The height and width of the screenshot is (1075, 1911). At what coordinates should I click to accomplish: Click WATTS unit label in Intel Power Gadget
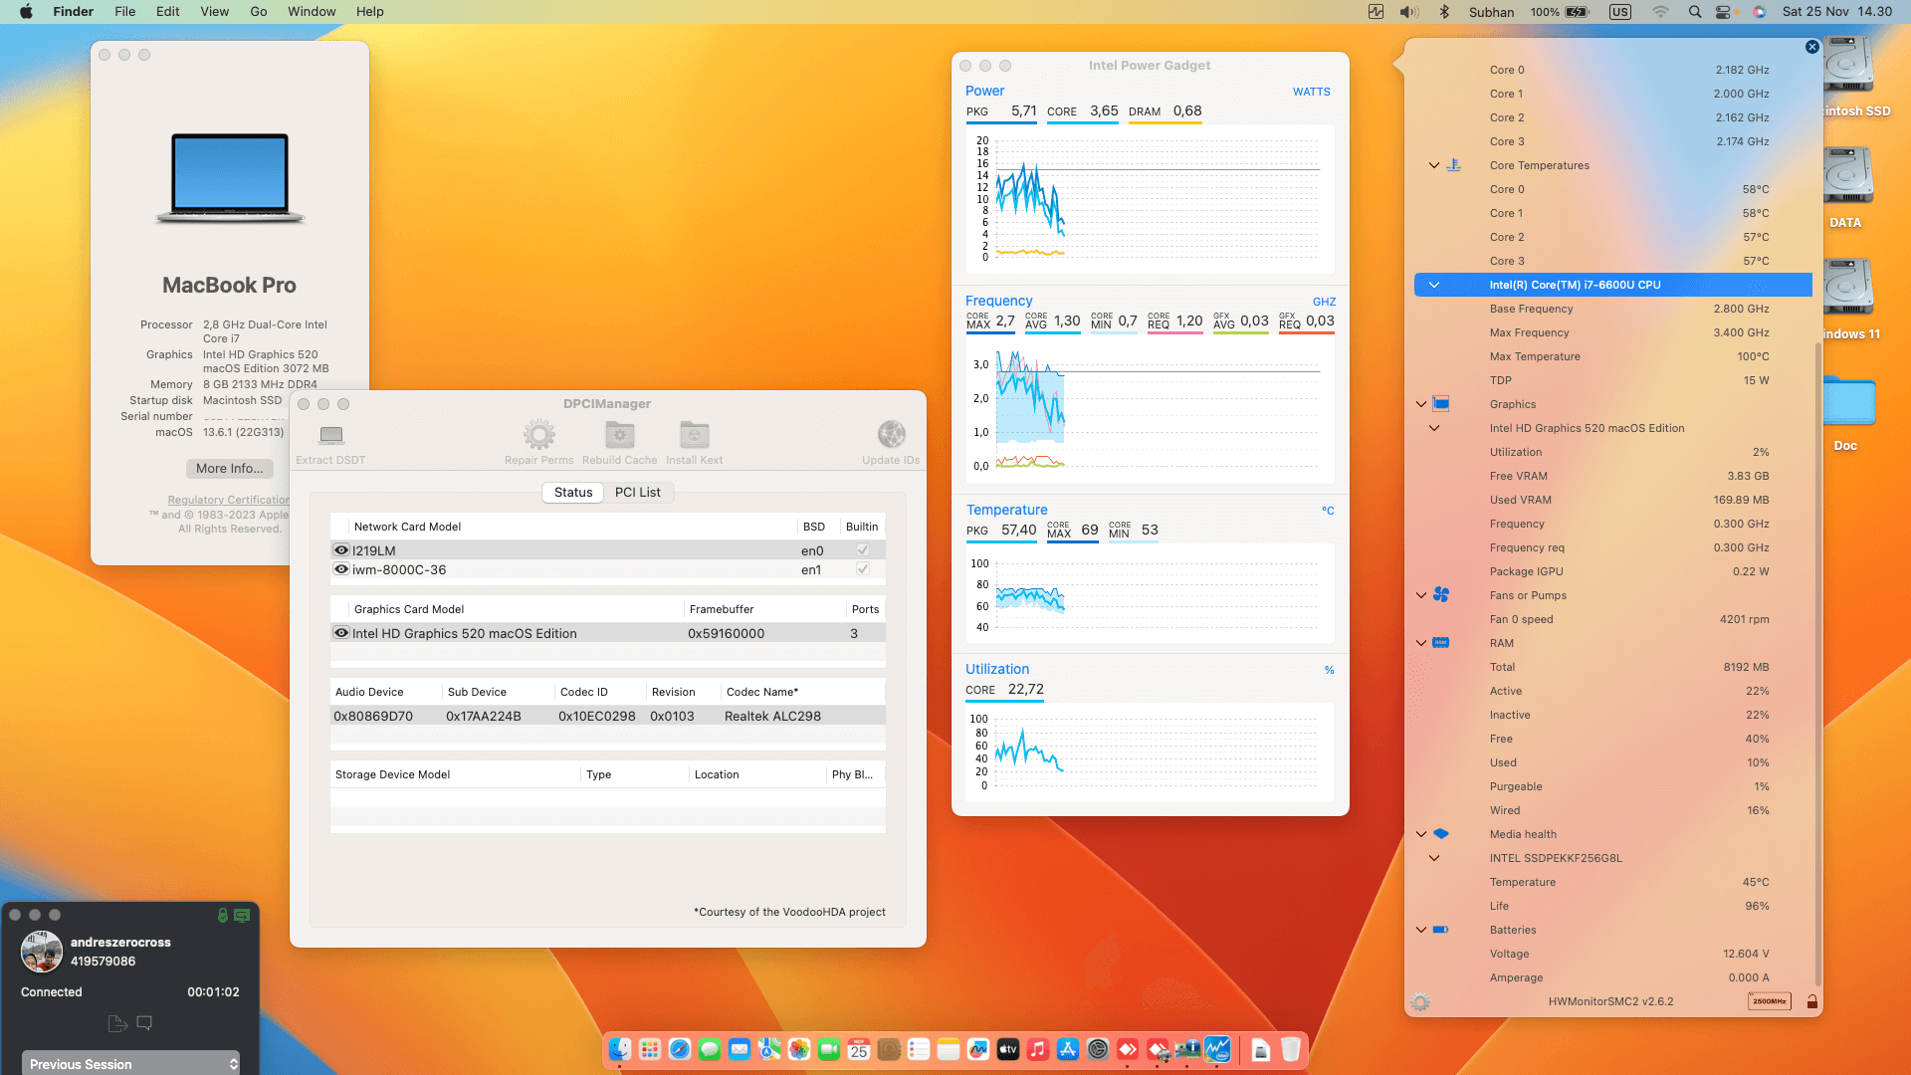tap(1311, 92)
